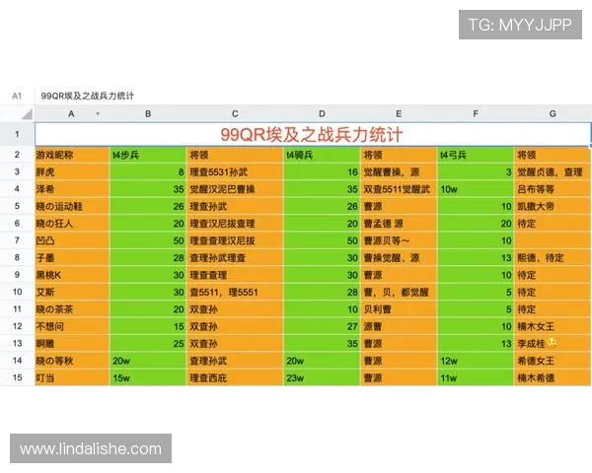Select row 1 header
This screenshot has width=592, height=473.
17,134
